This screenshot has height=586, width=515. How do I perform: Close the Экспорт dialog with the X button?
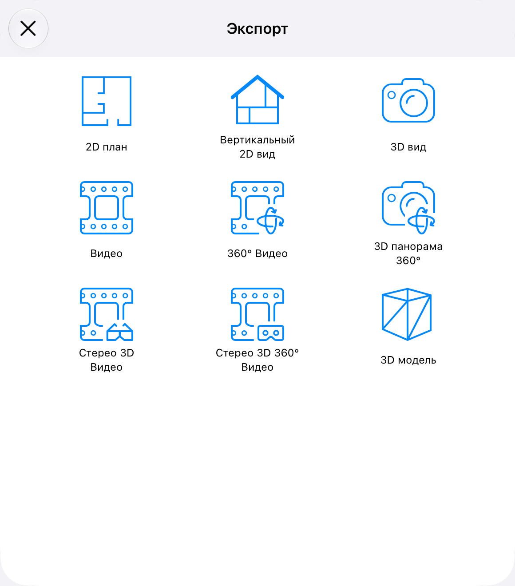[x=28, y=29]
